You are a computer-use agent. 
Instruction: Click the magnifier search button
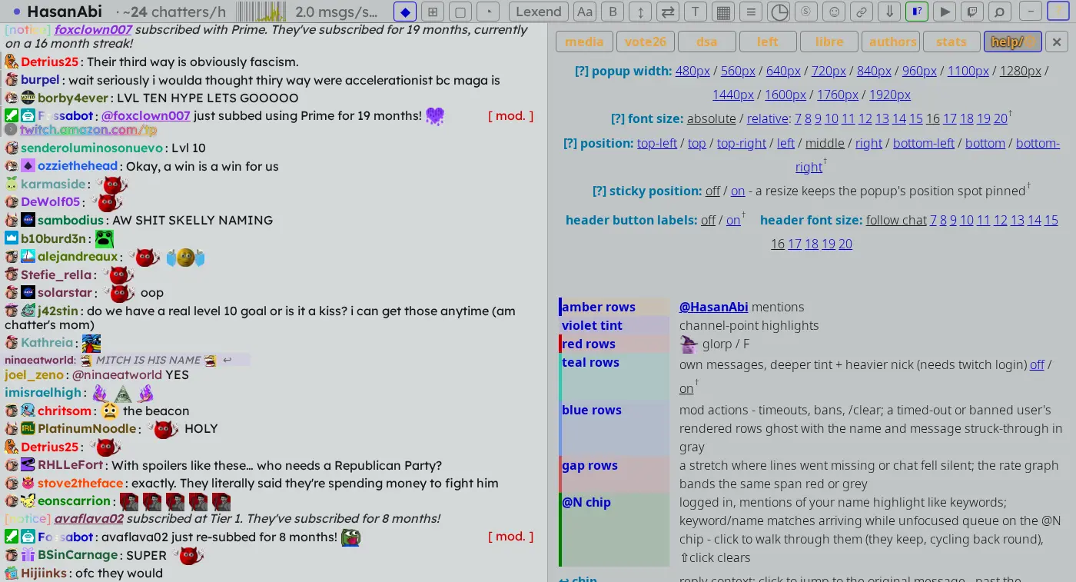(999, 12)
